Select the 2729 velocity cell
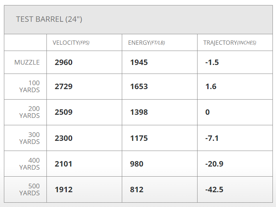The width and height of the screenshot is (276, 207). click(x=64, y=86)
